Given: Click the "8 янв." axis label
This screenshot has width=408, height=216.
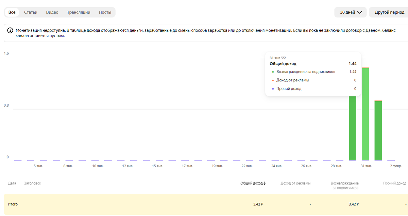Looking at the screenshot, I should (x=68, y=166).
